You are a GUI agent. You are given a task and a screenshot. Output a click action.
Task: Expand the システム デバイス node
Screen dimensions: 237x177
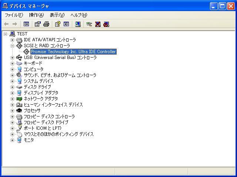click(x=12, y=81)
